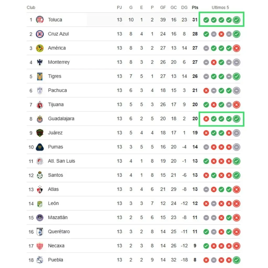Image resolution: width=268 pixels, height=268 pixels.
Task: Click the Monterrey club crest
Action: pyautogui.click(x=40, y=62)
